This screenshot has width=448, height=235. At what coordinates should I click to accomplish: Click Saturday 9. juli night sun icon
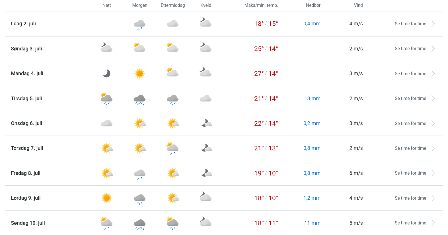pyautogui.click(x=107, y=198)
